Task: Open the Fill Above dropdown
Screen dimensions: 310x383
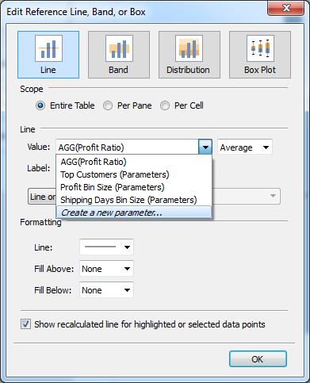Action: coord(106,269)
